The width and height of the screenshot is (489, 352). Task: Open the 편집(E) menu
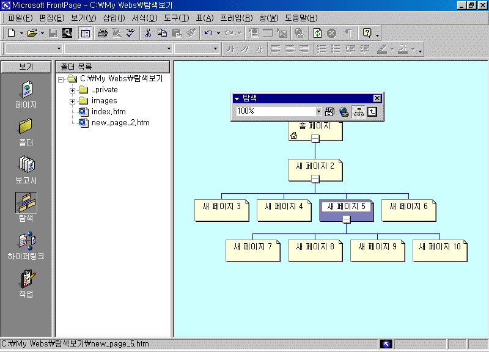51,18
